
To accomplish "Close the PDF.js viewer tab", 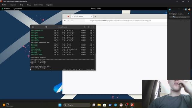I will 91,16.
